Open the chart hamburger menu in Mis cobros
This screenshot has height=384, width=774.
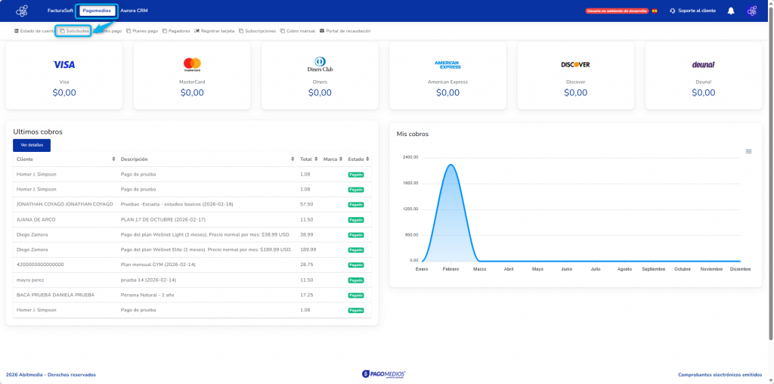tap(748, 151)
